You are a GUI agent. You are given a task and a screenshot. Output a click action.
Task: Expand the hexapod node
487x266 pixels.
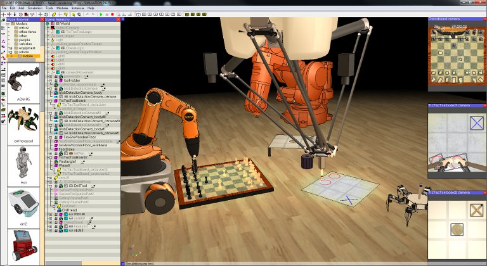[x=51, y=226]
